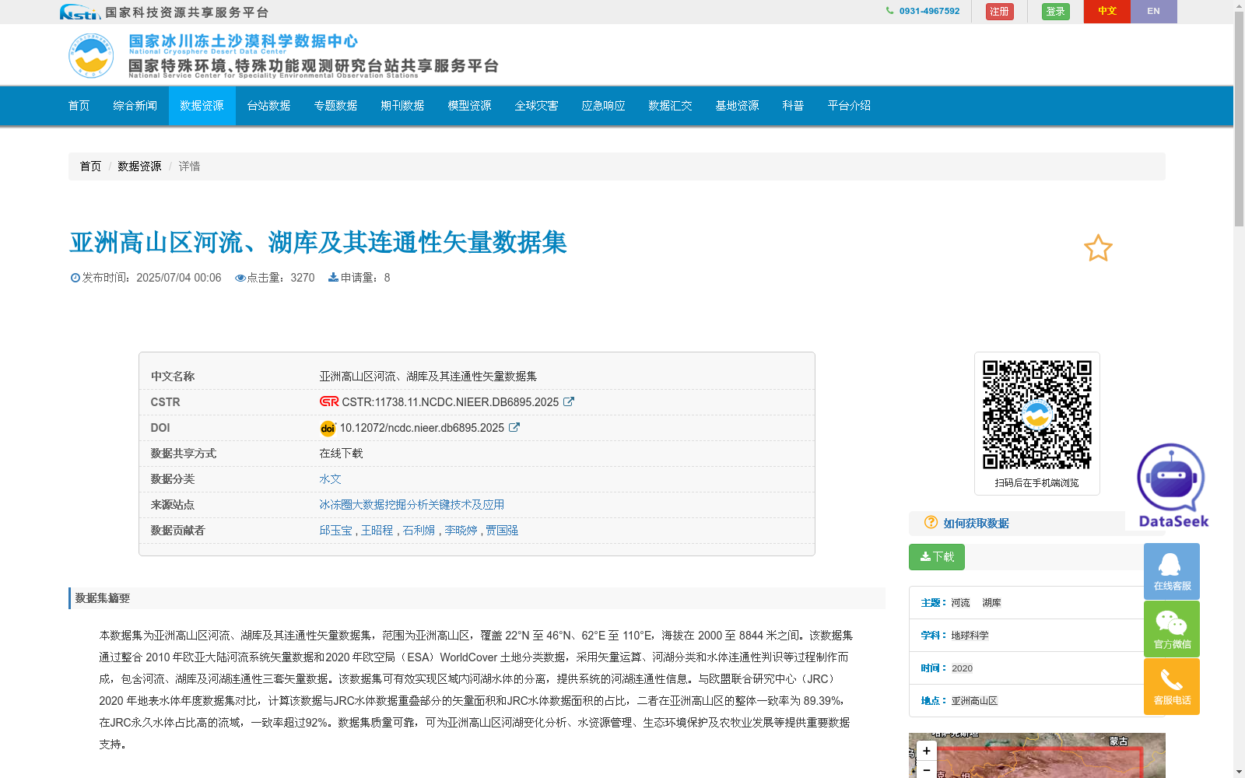Click the vertical page scrollbar thumb
Image resolution: width=1245 pixels, height=778 pixels.
[1239, 118]
